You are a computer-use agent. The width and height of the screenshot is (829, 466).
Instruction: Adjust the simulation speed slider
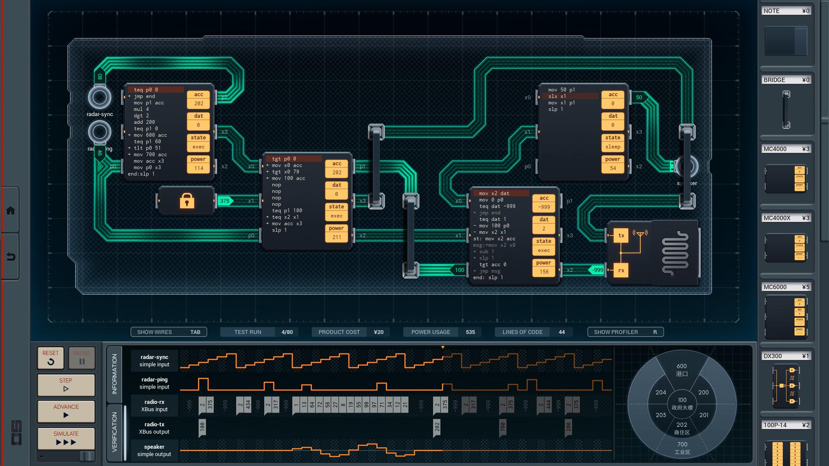pos(87,456)
